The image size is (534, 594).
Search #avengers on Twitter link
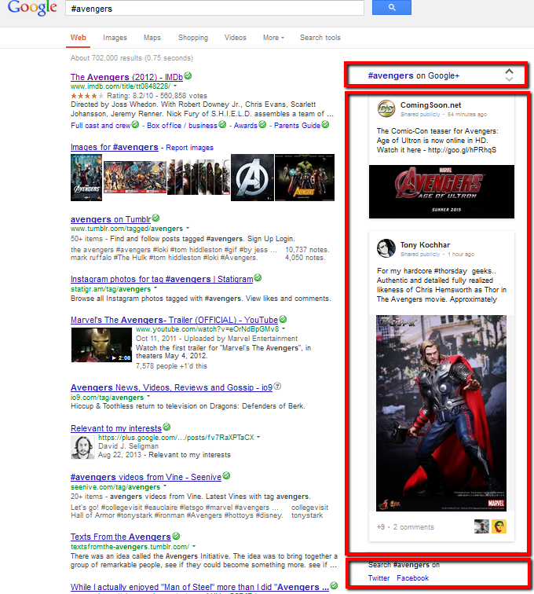click(x=379, y=577)
